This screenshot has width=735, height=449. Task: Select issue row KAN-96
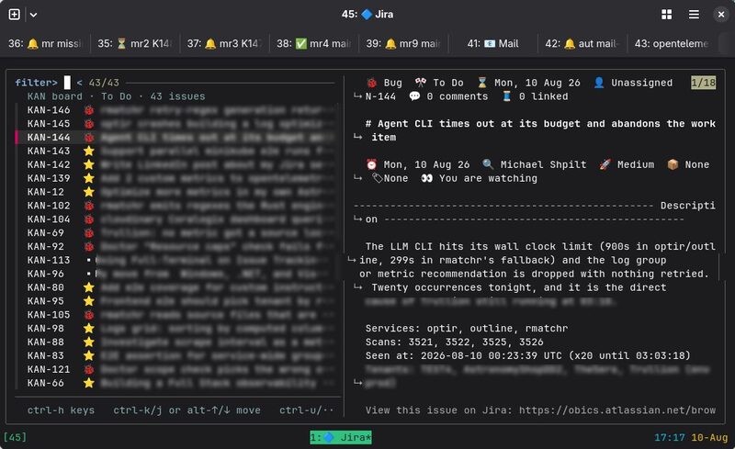(176, 274)
